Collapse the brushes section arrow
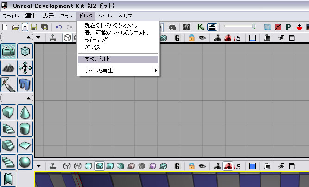This screenshot has width=309, height=187. click(x=29, y=98)
